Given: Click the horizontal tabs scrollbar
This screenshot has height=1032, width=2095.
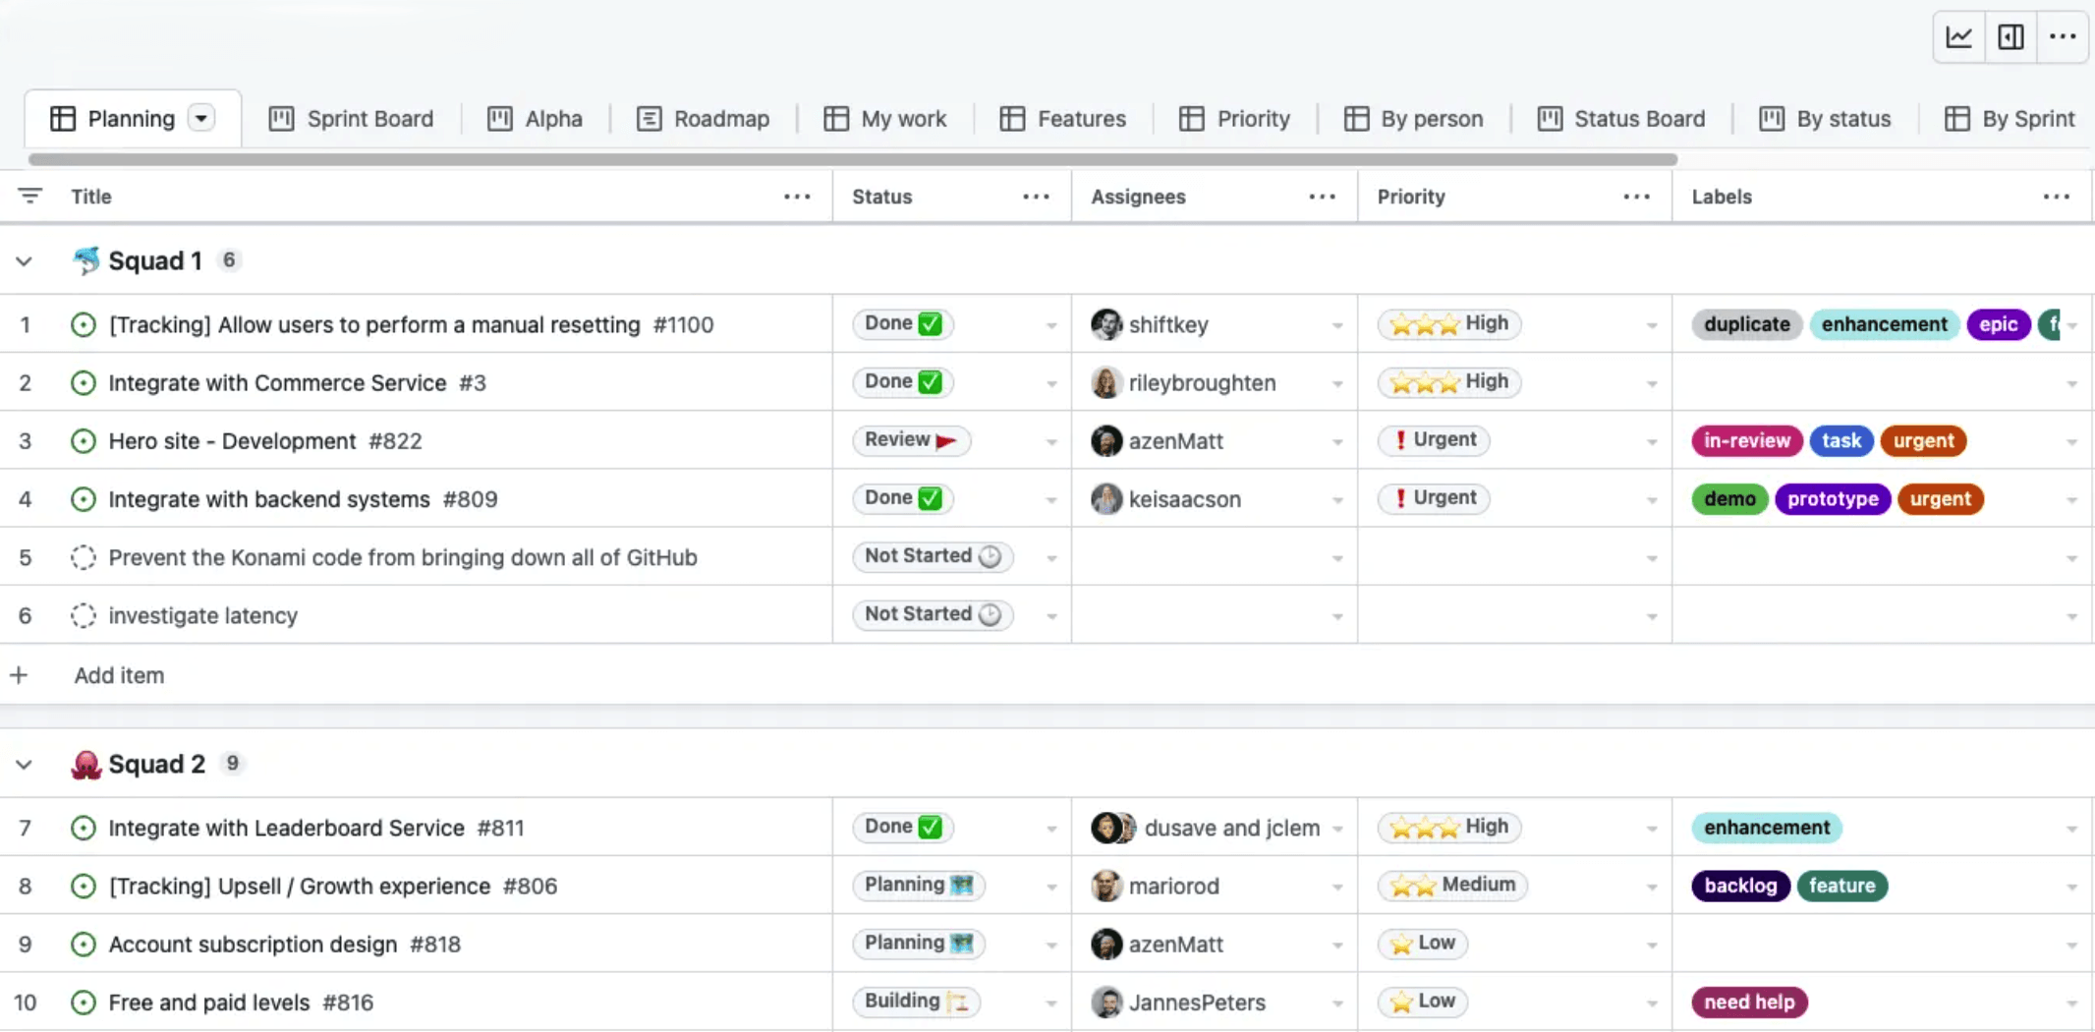Looking at the screenshot, I should click(x=852, y=159).
